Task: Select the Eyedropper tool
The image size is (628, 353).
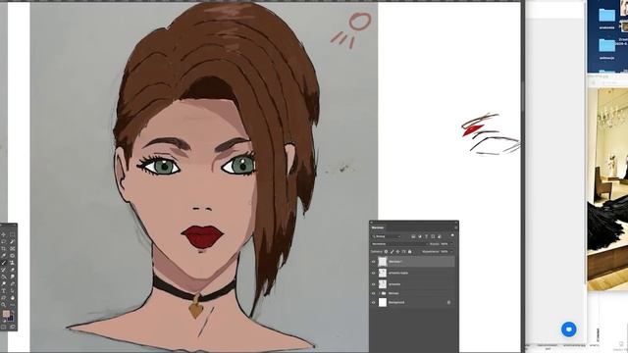Action: 4,256
